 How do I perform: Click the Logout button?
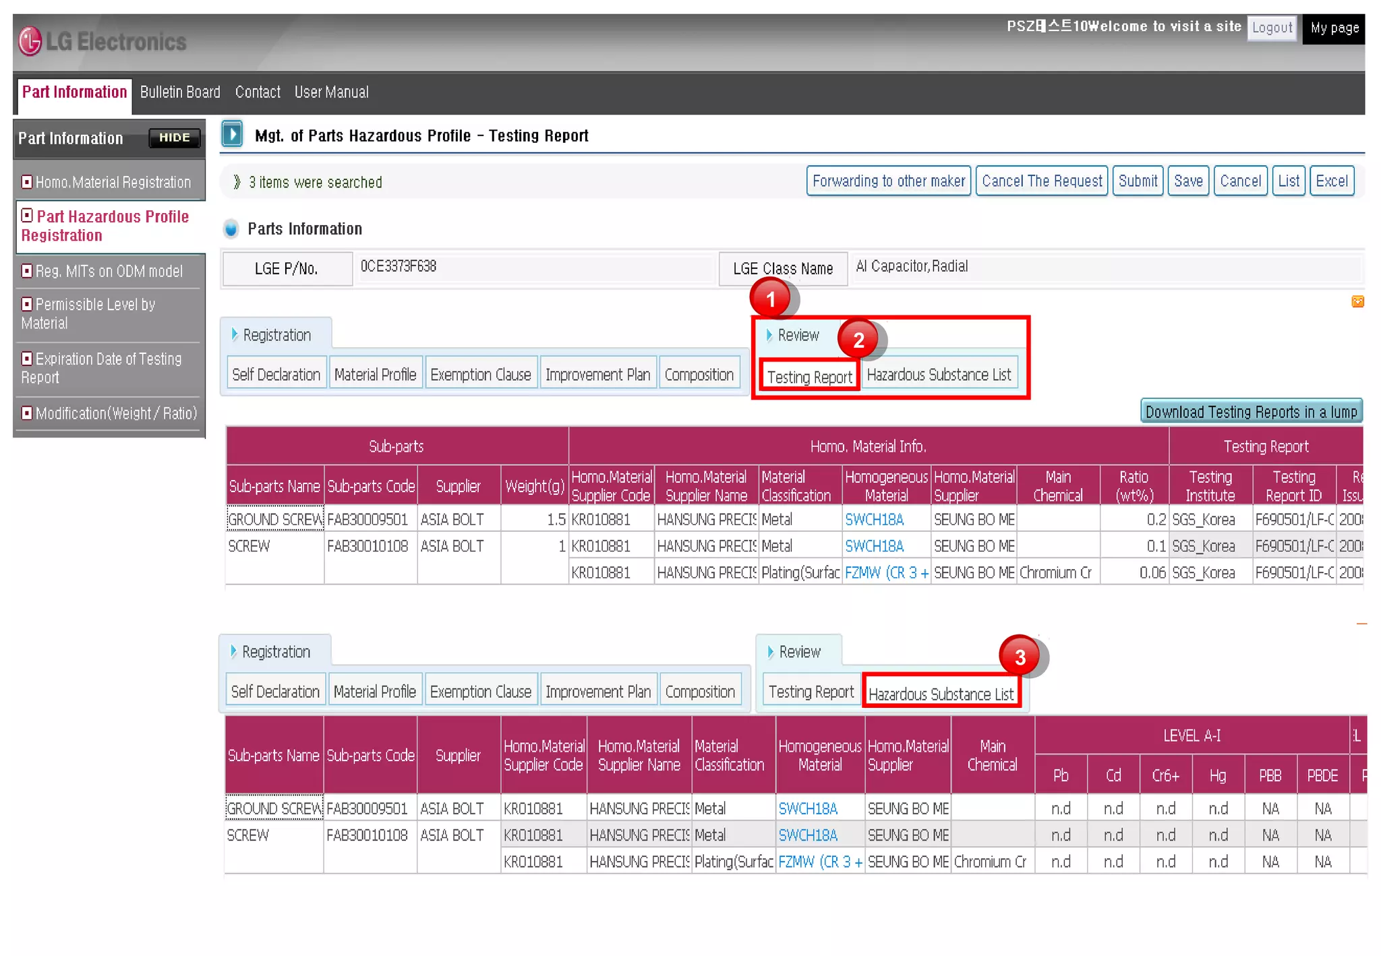[x=1272, y=28]
